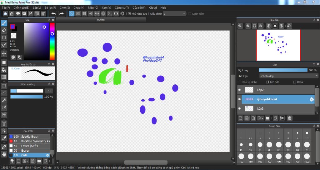
Task: Choose brush size 25 preset
Action: [269, 146]
